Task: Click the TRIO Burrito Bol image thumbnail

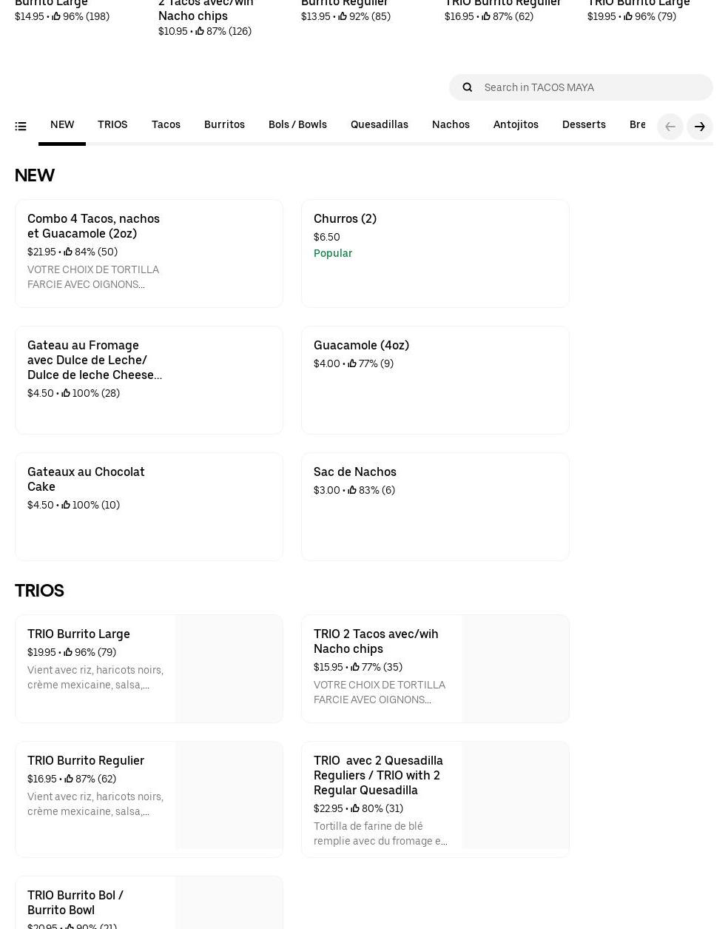Action: pyautogui.click(x=229, y=903)
